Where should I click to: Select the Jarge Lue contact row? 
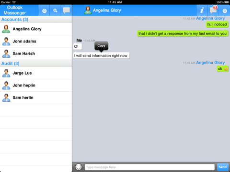coord(36,73)
